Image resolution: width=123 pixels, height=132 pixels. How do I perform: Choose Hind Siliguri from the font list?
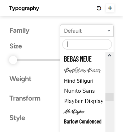[79, 81]
